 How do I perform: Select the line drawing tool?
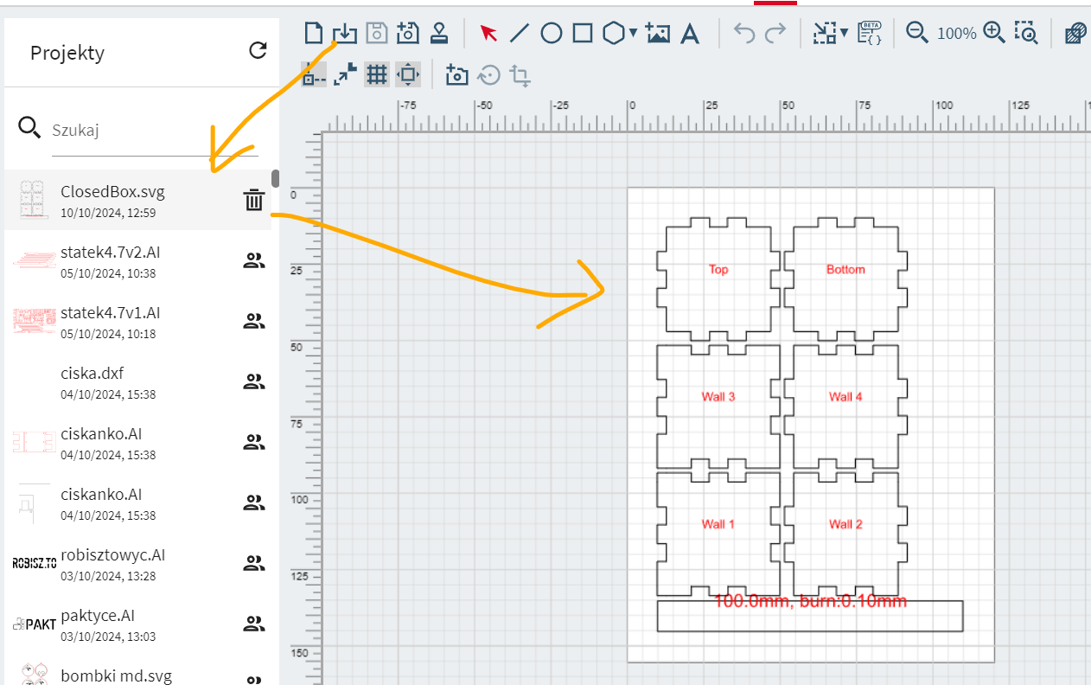click(520, 33)
